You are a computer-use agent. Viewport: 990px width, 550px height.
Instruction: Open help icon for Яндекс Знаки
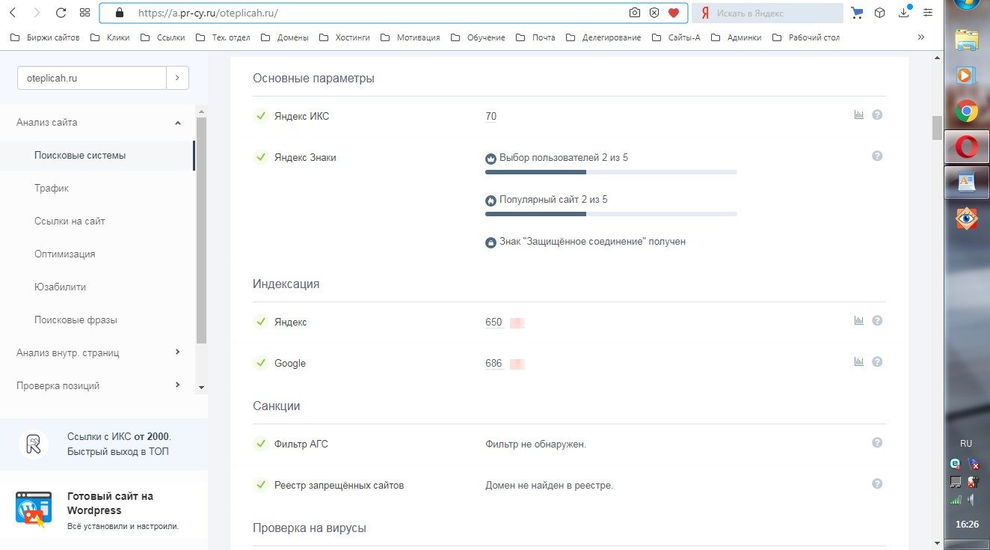pyautogui.click(x=877, y=156)
